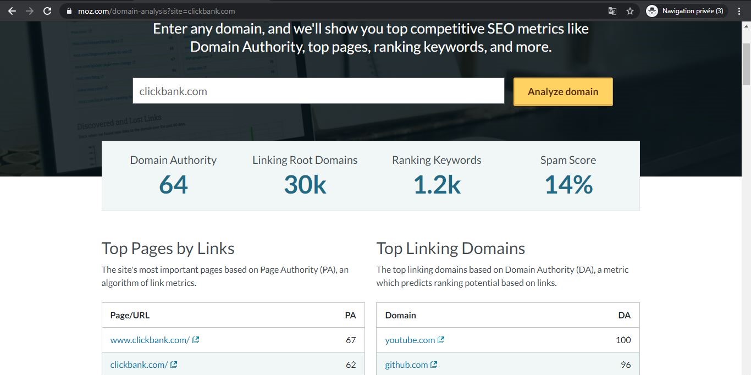This screenshot has height=375, width=751.
Task: Click the Domain Authority metric label
Action: pos(173,160)
